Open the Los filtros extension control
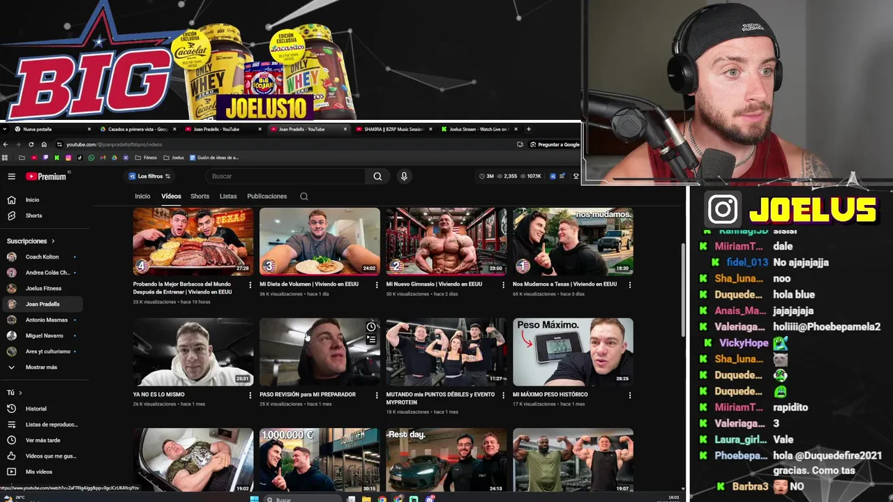Screen dimensions: 893x502 [150, 176]
